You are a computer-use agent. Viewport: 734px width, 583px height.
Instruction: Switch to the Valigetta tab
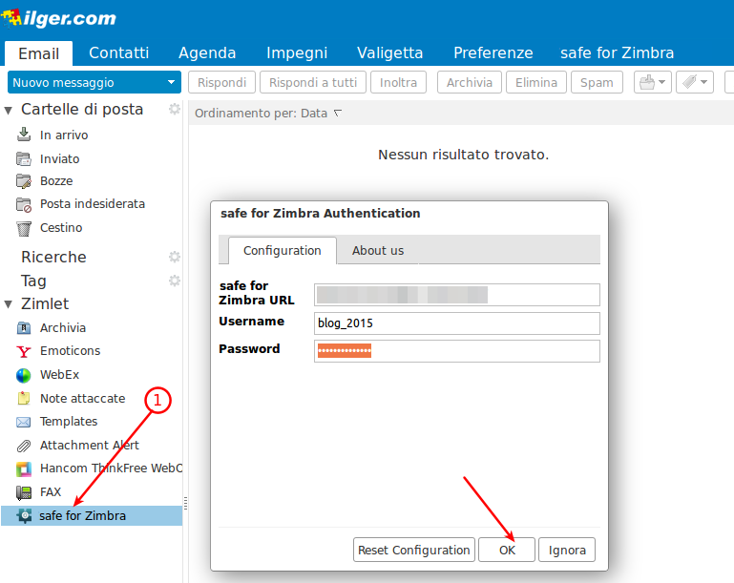pos(390,52)
